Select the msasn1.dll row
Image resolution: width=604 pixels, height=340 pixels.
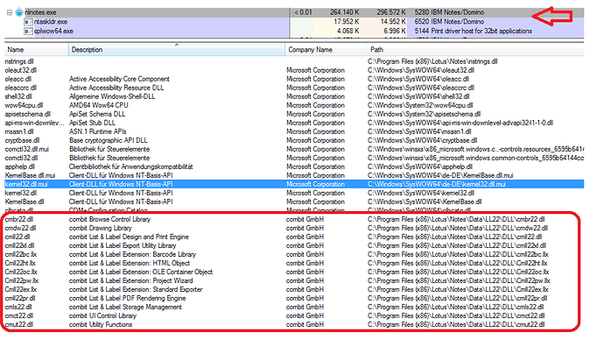tap(294, 131)
